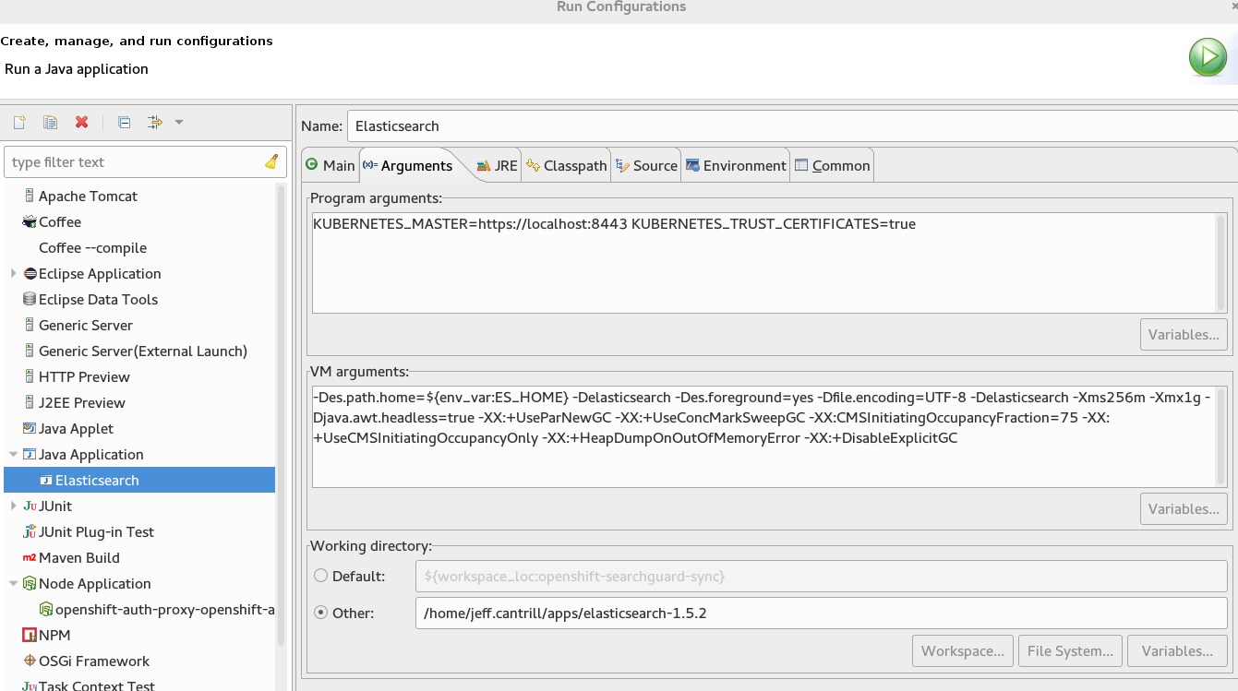The image size is (1238, 691).
Task: Click the New launch configuration icon
Action: point(18,122)
